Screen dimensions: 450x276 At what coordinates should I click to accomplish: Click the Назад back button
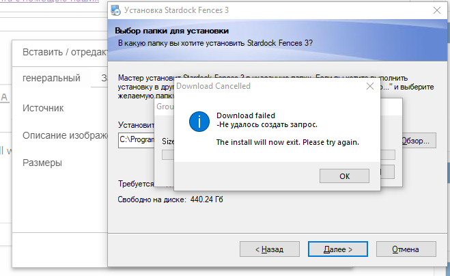[268, 249]
